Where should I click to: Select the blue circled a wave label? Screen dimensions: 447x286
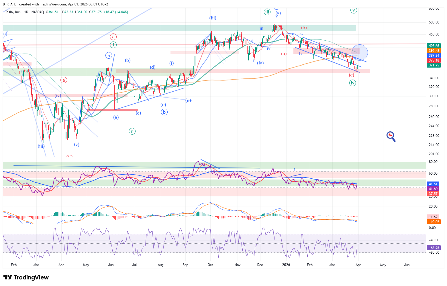pos(109,56)
